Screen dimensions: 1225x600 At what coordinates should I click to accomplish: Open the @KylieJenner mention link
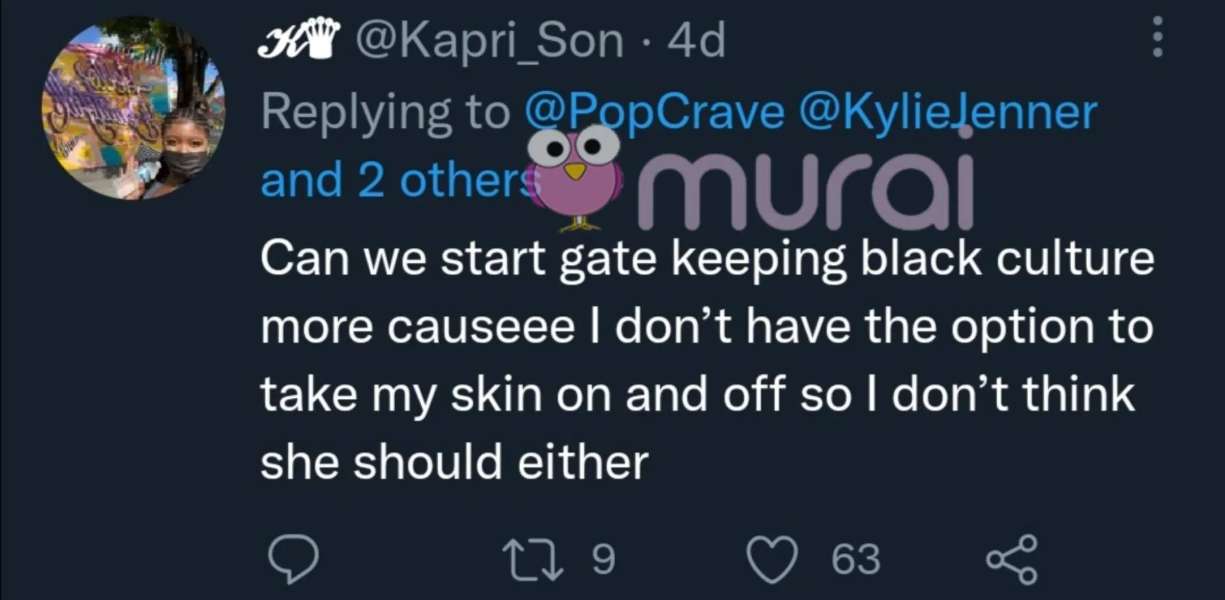(947, 112)
